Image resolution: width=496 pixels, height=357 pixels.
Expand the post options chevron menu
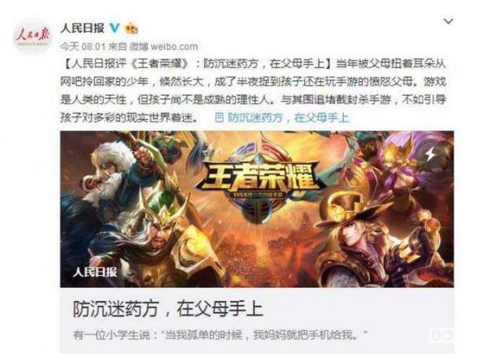tap(448, 21)
